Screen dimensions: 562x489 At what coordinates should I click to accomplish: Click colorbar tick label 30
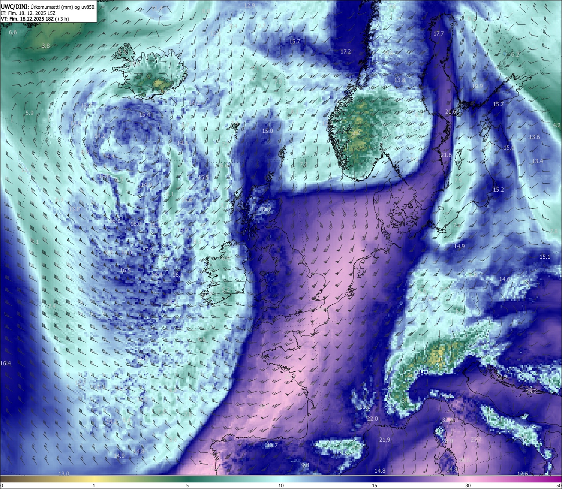pos(468,485)
